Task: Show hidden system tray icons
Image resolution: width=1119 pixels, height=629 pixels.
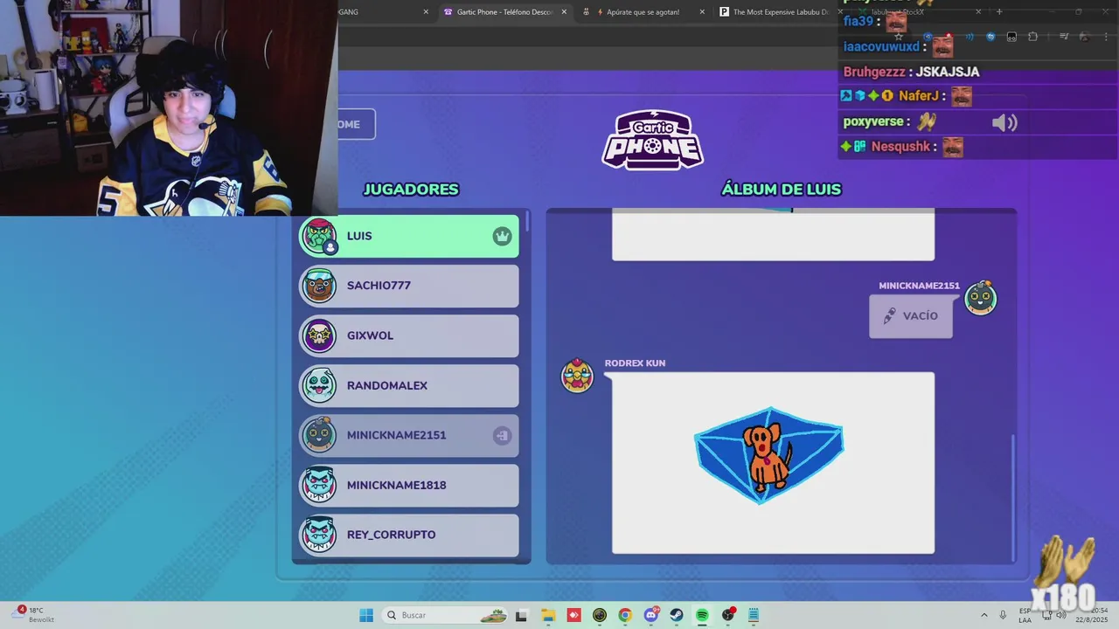Action: 983,615
